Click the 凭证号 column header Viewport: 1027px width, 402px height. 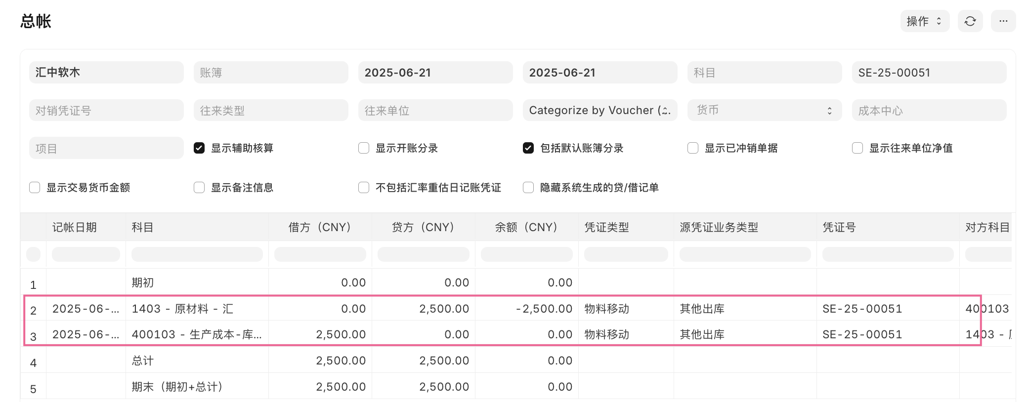[x=888, y=227]
